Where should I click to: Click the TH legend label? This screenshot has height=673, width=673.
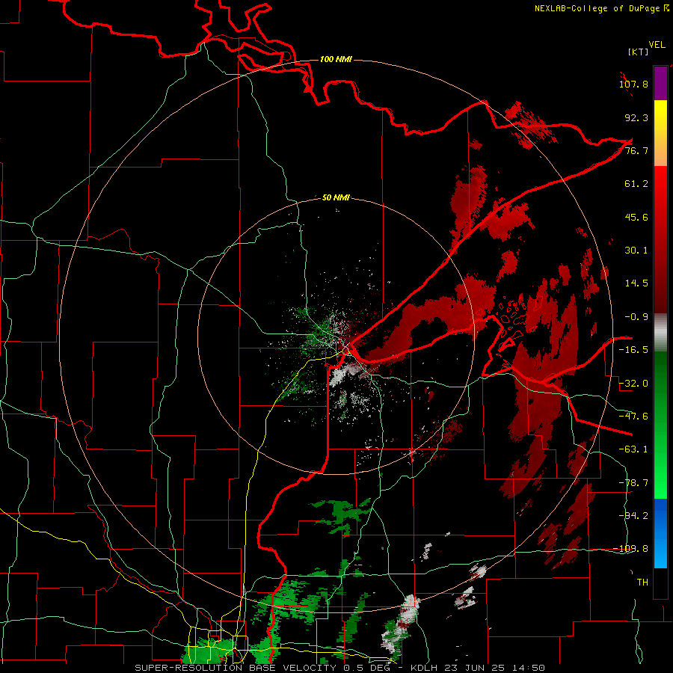click(642, 583)
